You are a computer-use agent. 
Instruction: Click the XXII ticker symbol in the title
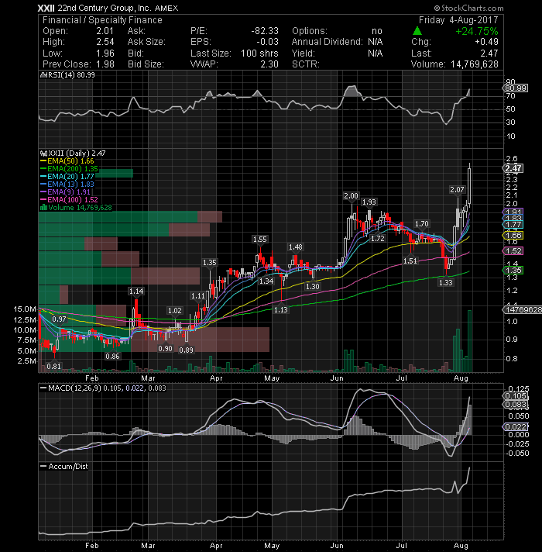tap(46, 8)
